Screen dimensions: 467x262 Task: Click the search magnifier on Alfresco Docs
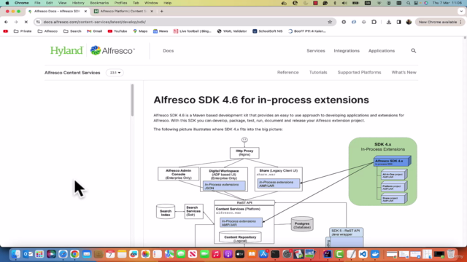(x=414, y=51)
